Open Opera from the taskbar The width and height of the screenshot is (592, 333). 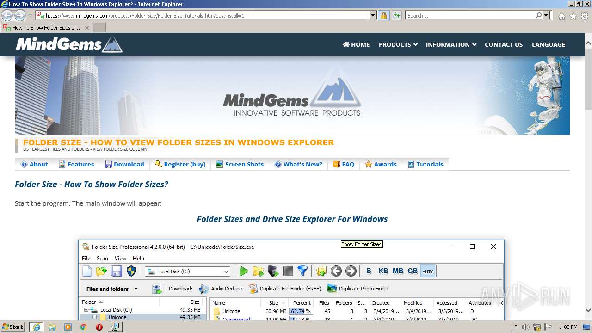[x=99, y=327]
